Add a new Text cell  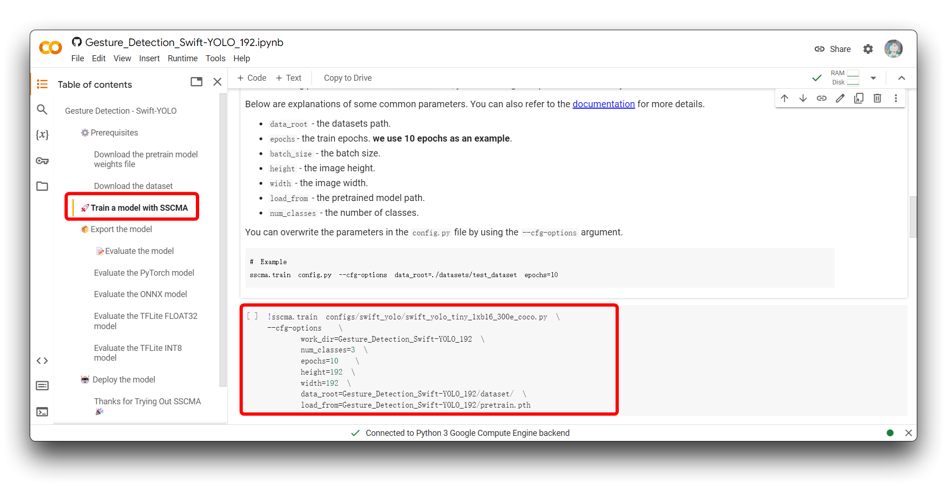(288, 78)
